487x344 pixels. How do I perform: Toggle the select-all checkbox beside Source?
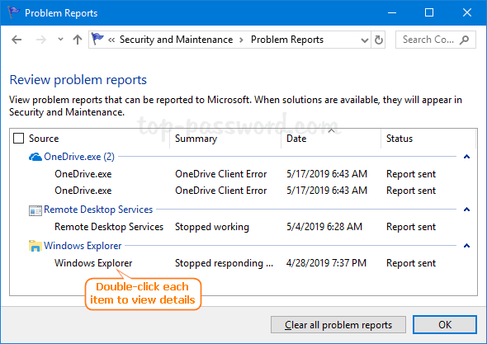pos(19,138)
